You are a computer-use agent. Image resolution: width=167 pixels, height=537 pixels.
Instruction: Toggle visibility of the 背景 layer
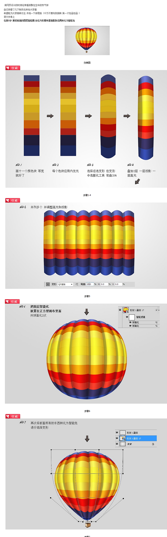(x=117, y=444)
